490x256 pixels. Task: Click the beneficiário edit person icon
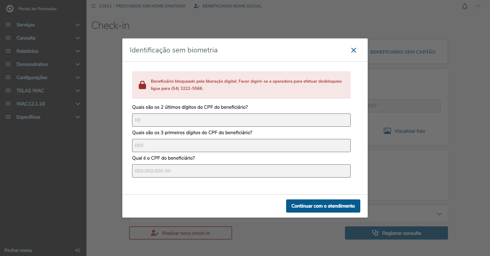(197, 6)
